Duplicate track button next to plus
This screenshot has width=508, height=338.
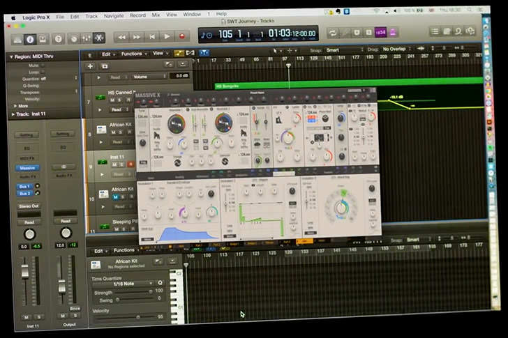pos(105,66)
